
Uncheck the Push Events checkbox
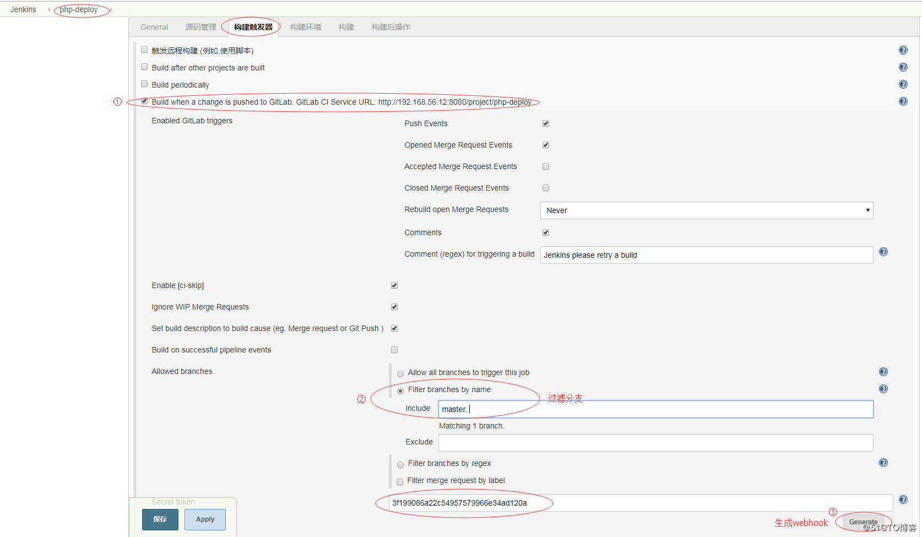click(546, 123)
